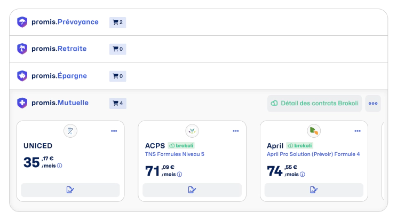Click the promis.Prévoyance umbrella shield icon
Screen dimensions: 397x220
tap(22, 22)
